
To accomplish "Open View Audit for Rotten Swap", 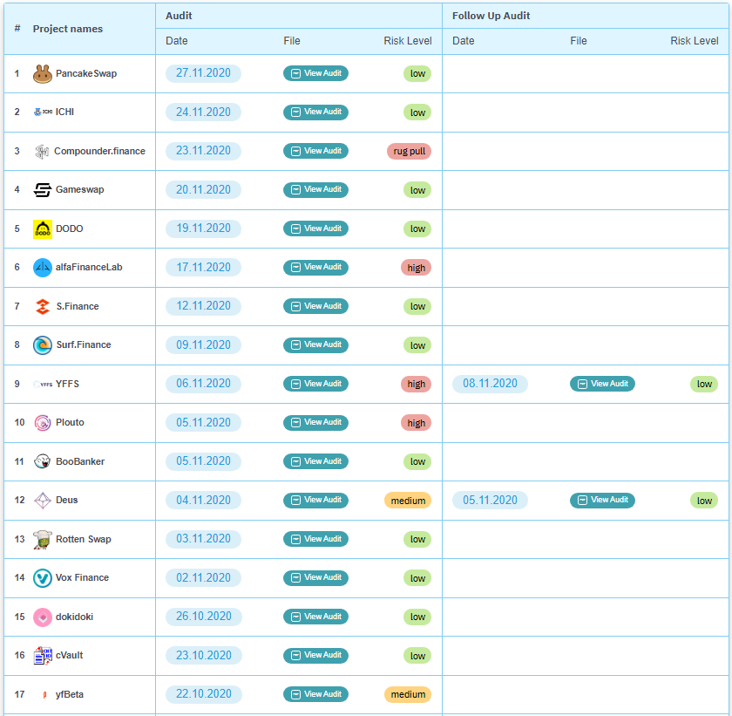I will pos(315,539).
